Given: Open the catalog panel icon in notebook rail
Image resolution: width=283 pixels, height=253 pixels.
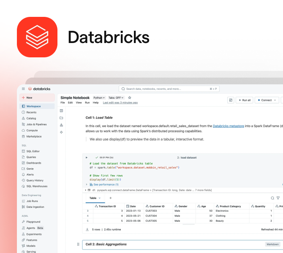Looking at the screenshot, I should click(61, 125).
